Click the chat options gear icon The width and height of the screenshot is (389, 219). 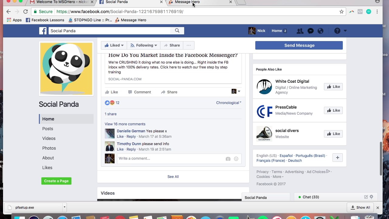click(x=371, y=197)
